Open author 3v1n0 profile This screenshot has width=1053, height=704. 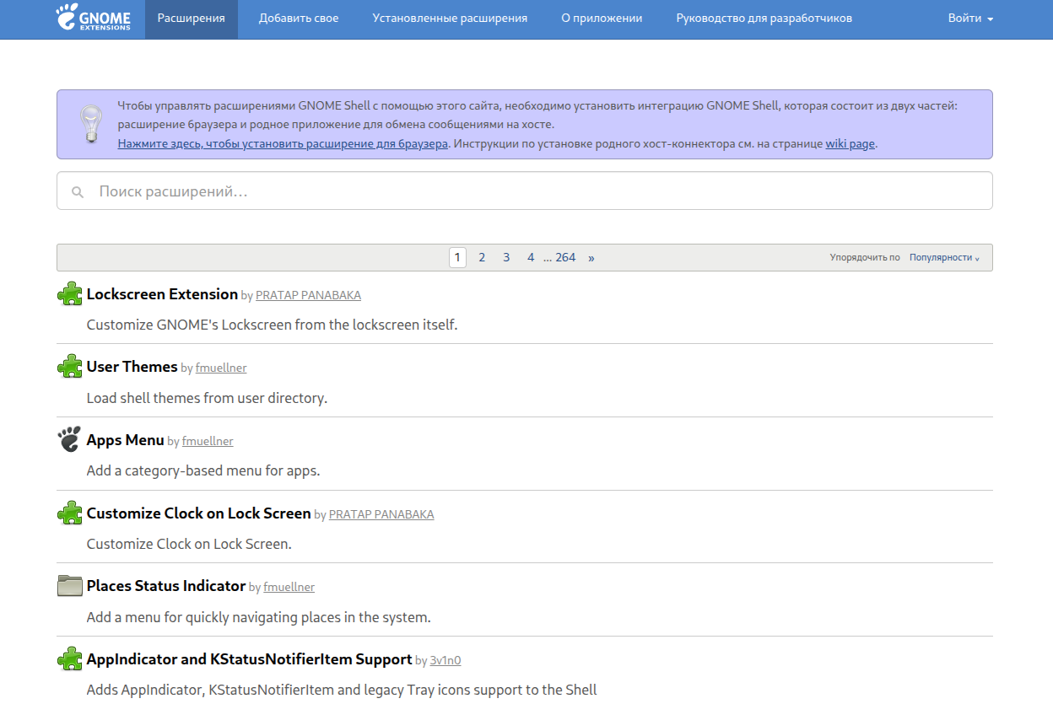(x=445, y=660)
